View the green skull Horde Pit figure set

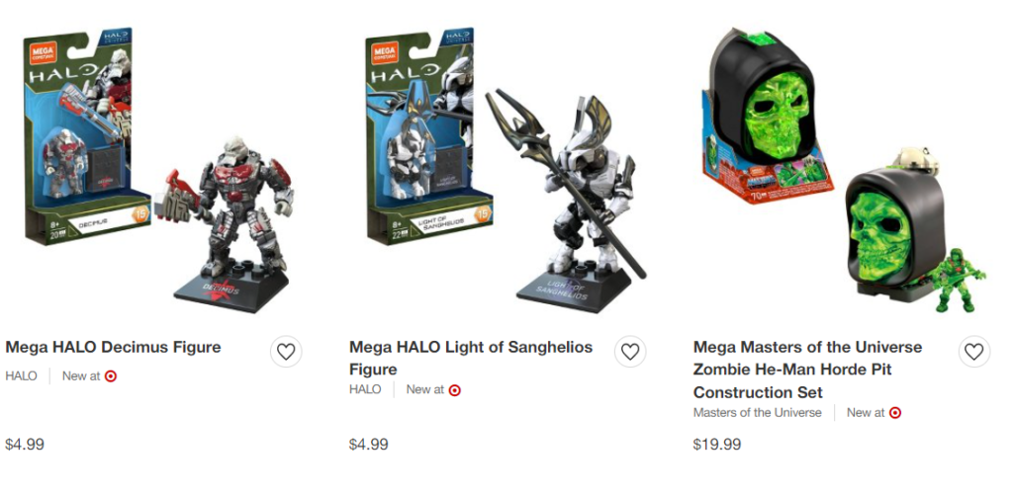[914, 231]
